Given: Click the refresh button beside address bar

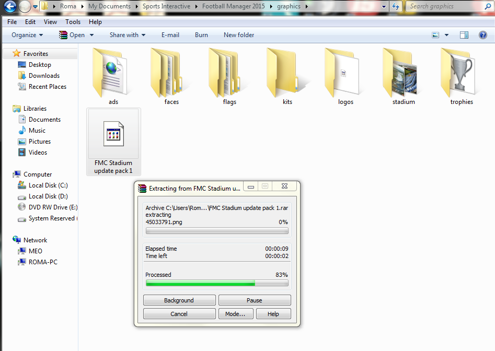Looking at the screenshot, I should tap(396, 6).
